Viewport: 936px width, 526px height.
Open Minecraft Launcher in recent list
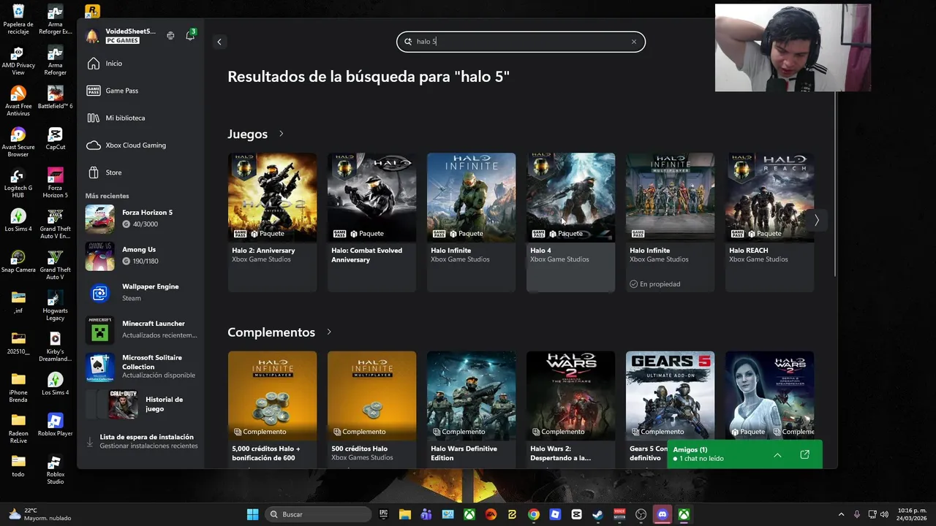point(140,329)
